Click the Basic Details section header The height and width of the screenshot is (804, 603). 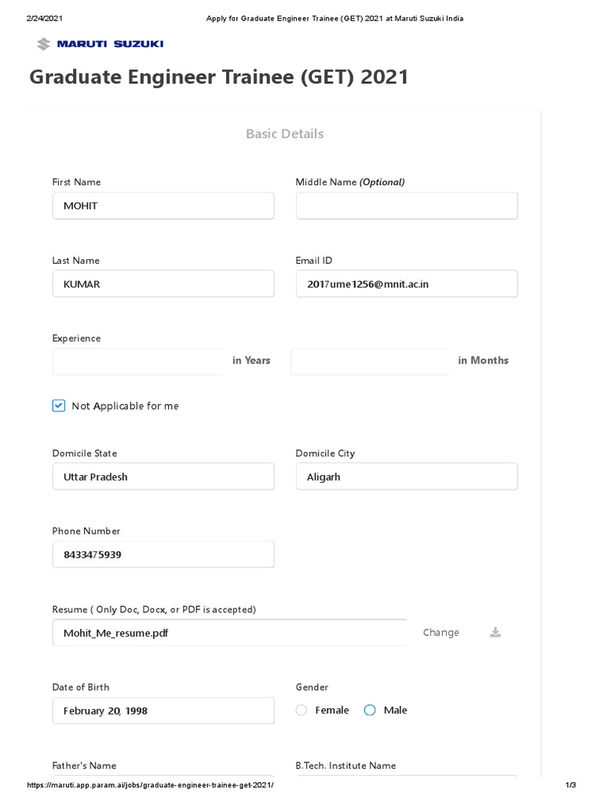[284, 133]
